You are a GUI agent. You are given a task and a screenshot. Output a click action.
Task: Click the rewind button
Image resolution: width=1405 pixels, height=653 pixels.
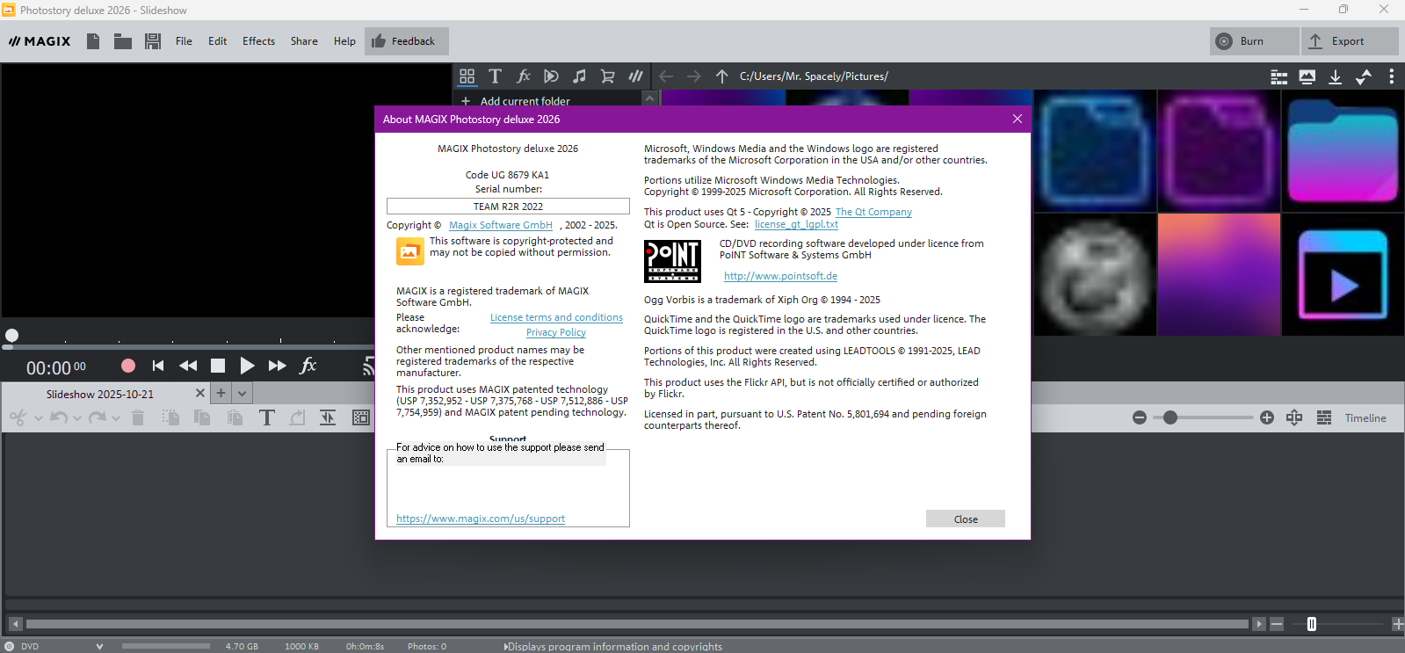[x=188, y=366]
